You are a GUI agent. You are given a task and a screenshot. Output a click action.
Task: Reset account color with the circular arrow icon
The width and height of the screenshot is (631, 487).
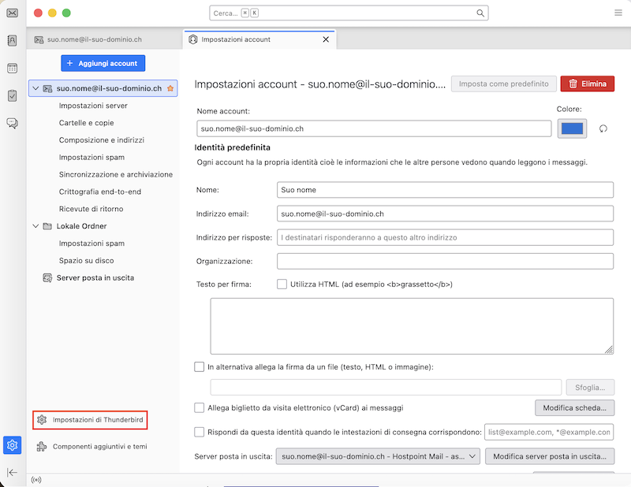[x=603, y=128]
